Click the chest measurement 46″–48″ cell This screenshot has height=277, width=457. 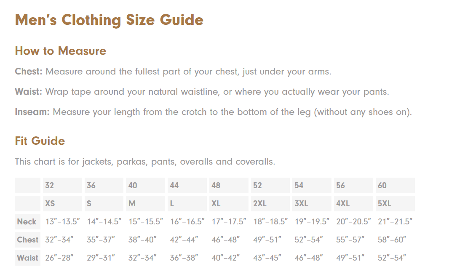(x=225, y=240)
